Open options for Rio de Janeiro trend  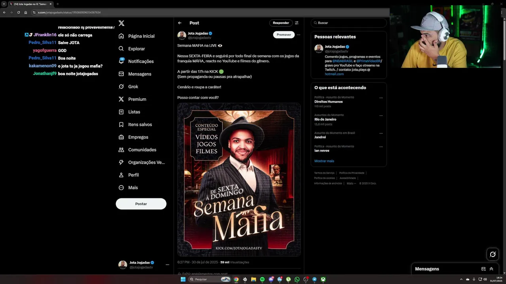tap(381, 116)
